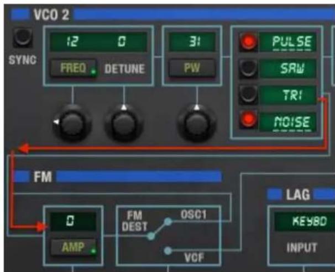The image size is (335, 272).
Task: Click the DETUNE label
Action: point(125,69)
